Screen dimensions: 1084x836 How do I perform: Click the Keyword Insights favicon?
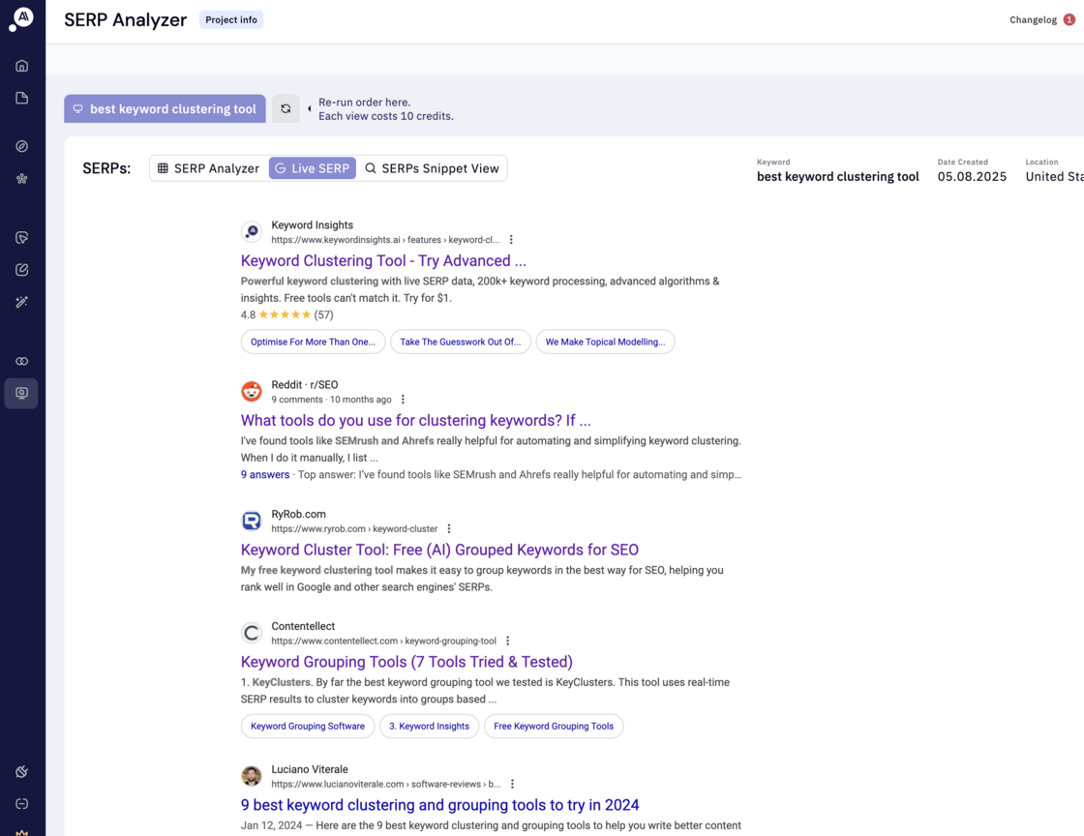pyautogui.click(x=252, y=231)
